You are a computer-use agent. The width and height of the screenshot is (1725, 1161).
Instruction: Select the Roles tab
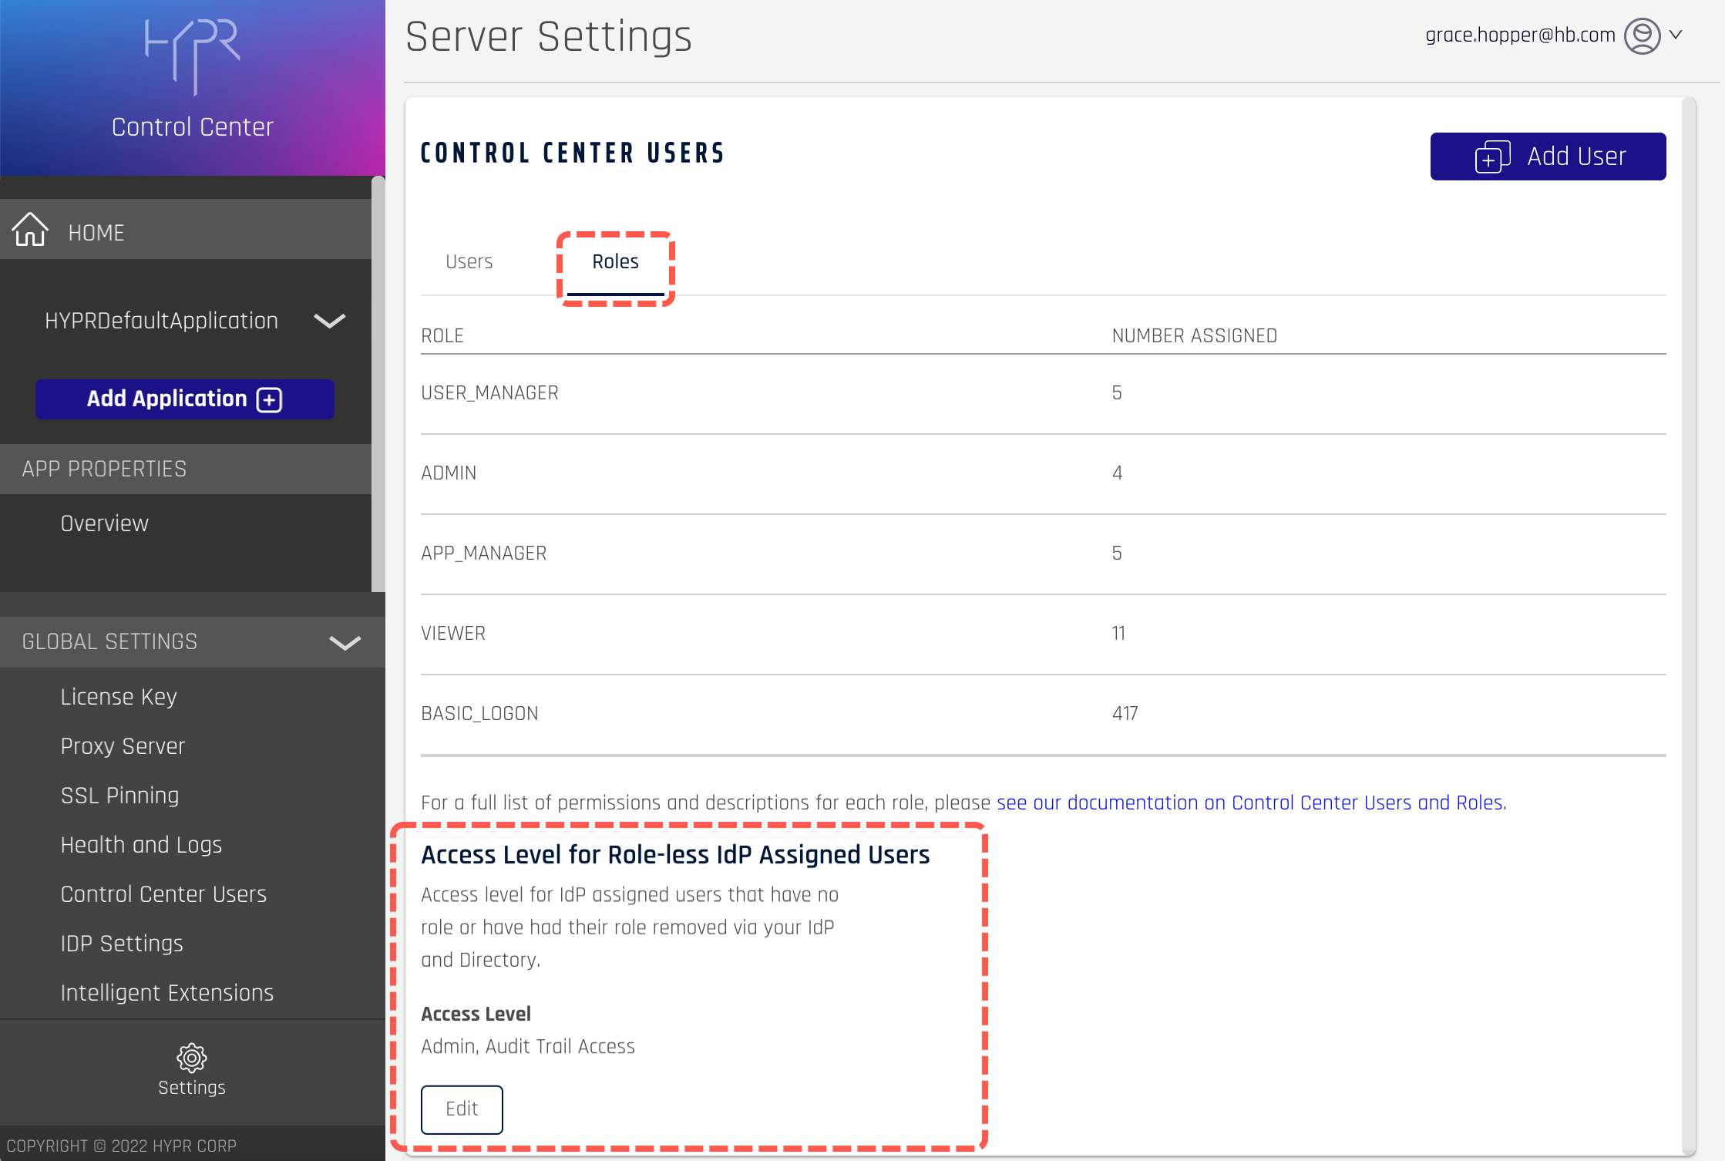point(615,262)
